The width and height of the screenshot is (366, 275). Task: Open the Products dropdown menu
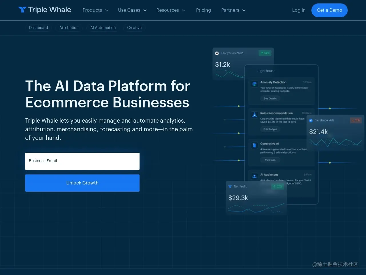tap(96, 10)
